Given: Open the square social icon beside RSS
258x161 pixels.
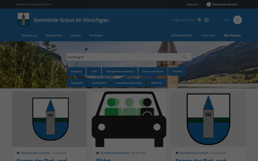Looking at the screenshot, I should click(x=206, y=20).
